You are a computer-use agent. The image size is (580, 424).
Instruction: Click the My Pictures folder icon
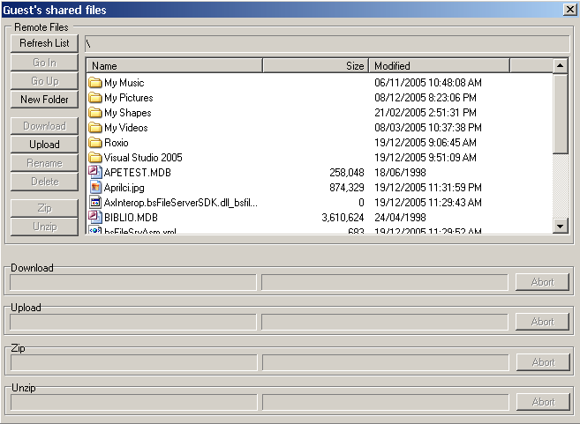point(95,98)
